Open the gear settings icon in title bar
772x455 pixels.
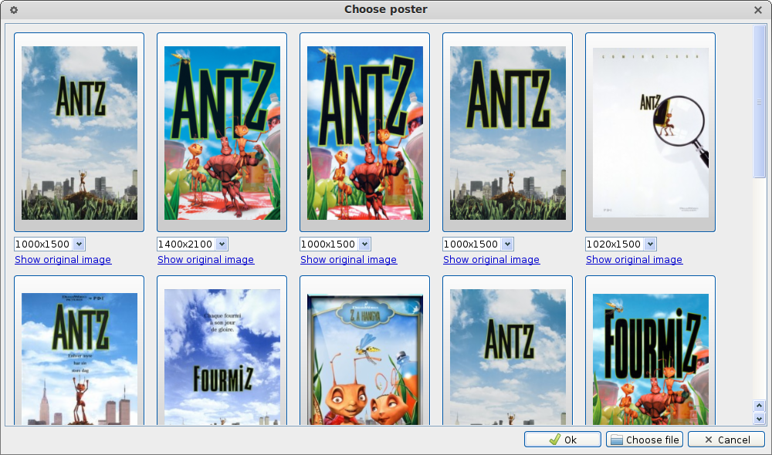coord(14,10)
